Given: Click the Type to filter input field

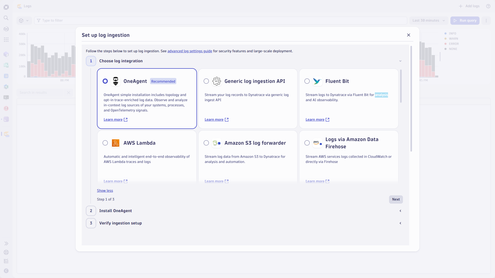Looking at the screenshot, I should click(103, 20).
